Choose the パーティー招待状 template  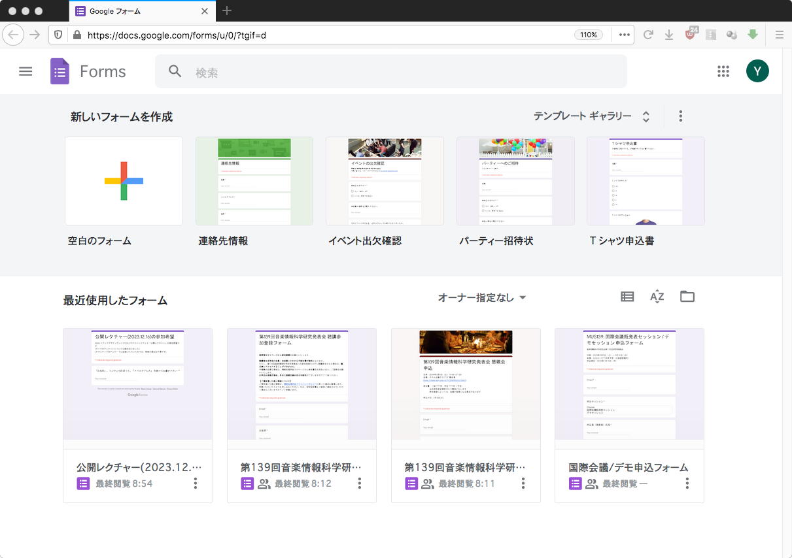pyautogui.click(x=515, y=181)
